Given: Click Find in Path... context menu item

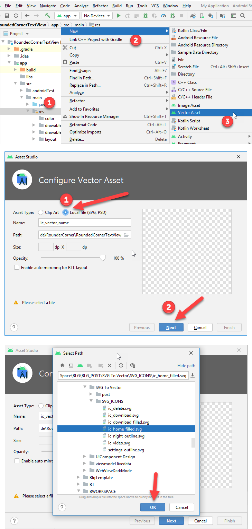Looking at the screenshot, I should (115, 78).
